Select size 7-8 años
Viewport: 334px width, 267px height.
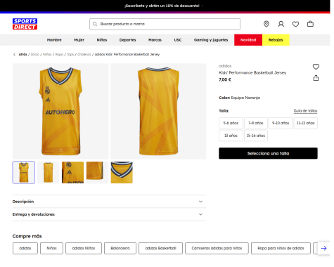[256, 123]
